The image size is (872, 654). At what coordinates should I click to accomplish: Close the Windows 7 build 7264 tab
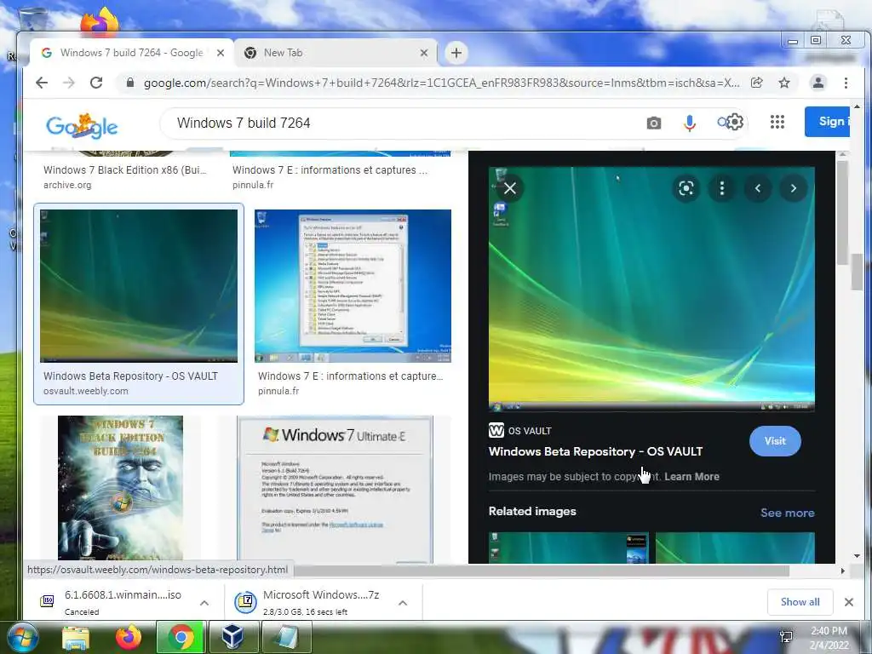[x=221, y=53]
